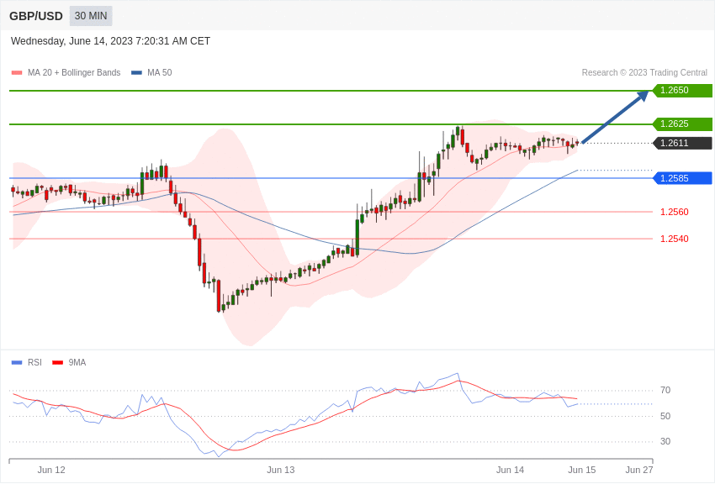Click the blue 1.2585 pivot price tag
Viewport: 715px width, 484px height.
682,178
